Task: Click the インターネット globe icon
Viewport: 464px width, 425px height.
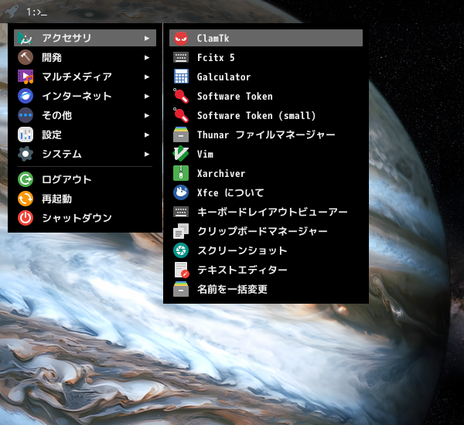Action: tap(26, 96)
